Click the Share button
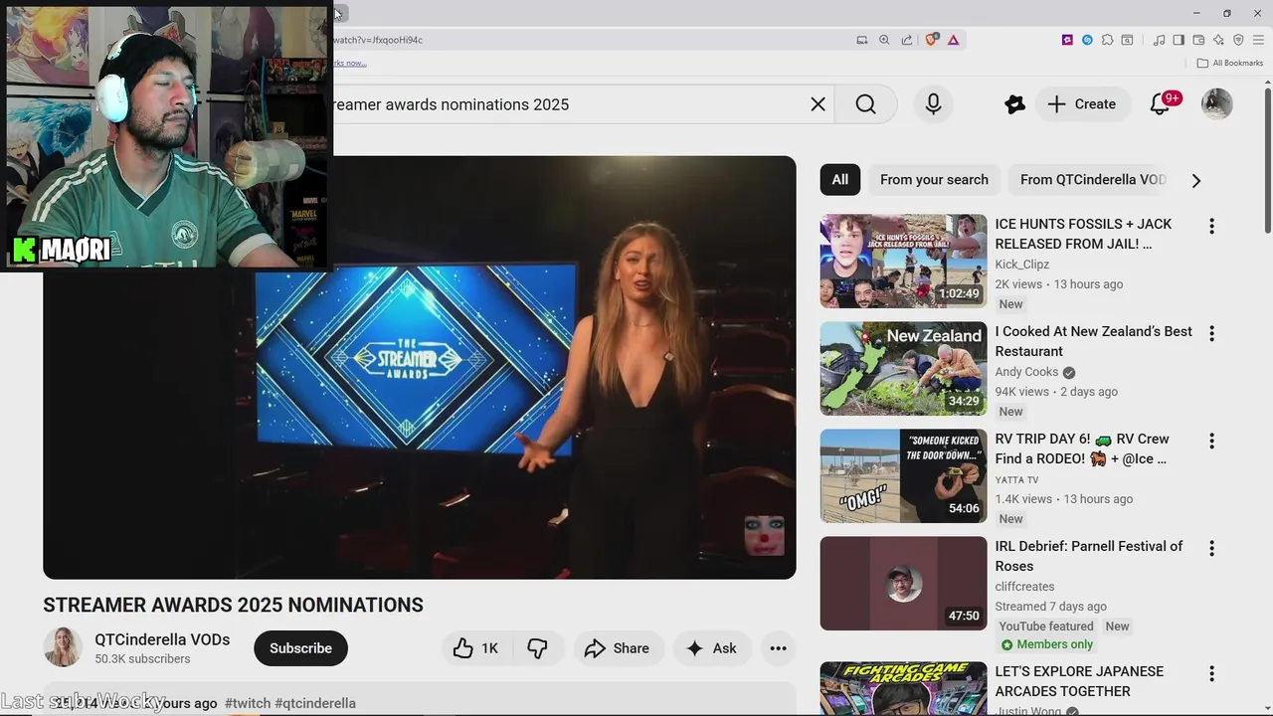1273x716 pixels. (x=617, y=648)
